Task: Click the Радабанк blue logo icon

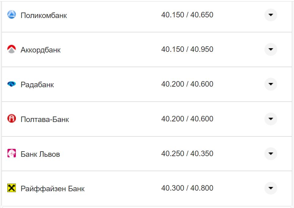Action: point(11,84)
